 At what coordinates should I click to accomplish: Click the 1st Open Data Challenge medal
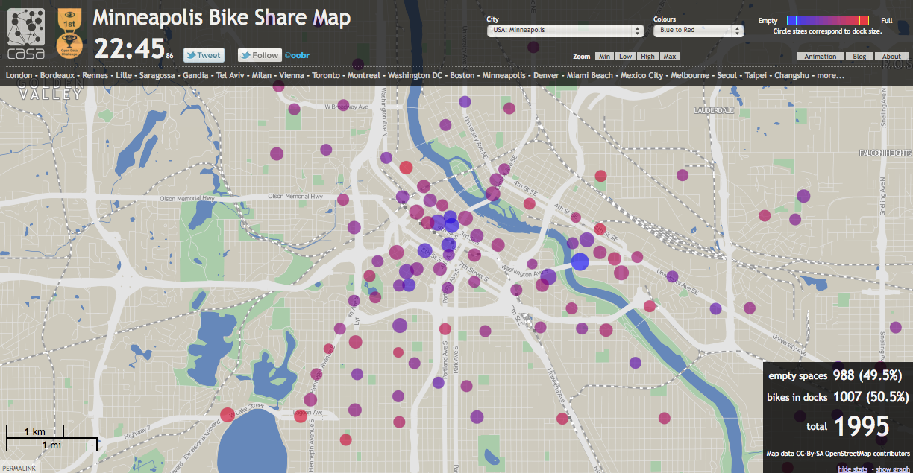tap(69, 34)
